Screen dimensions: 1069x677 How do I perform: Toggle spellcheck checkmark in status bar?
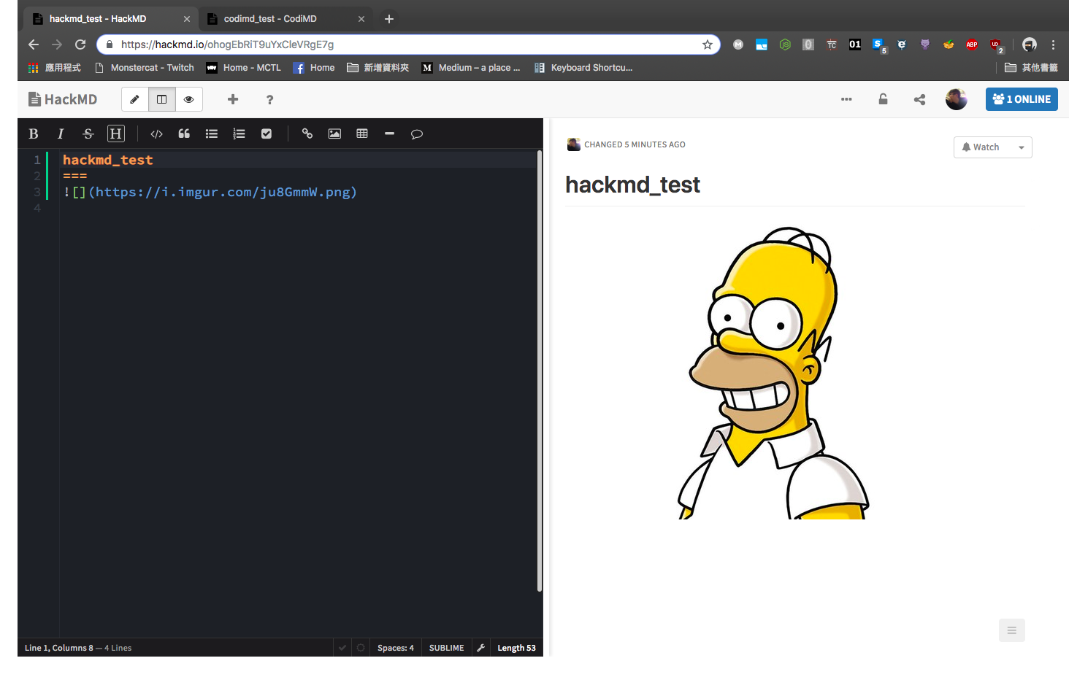tap(342, 648)
